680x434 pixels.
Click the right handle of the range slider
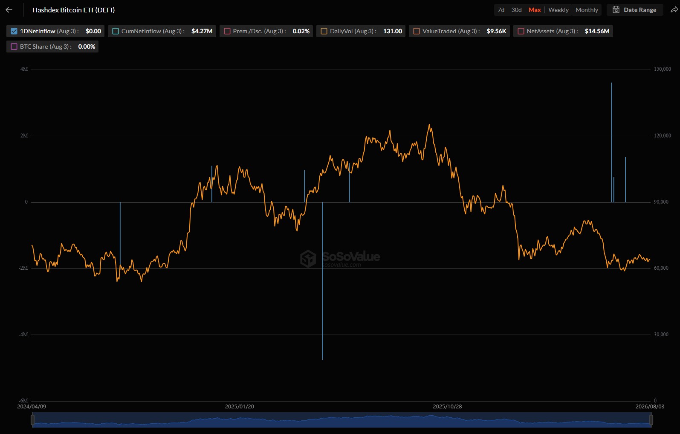click(651, 420)
